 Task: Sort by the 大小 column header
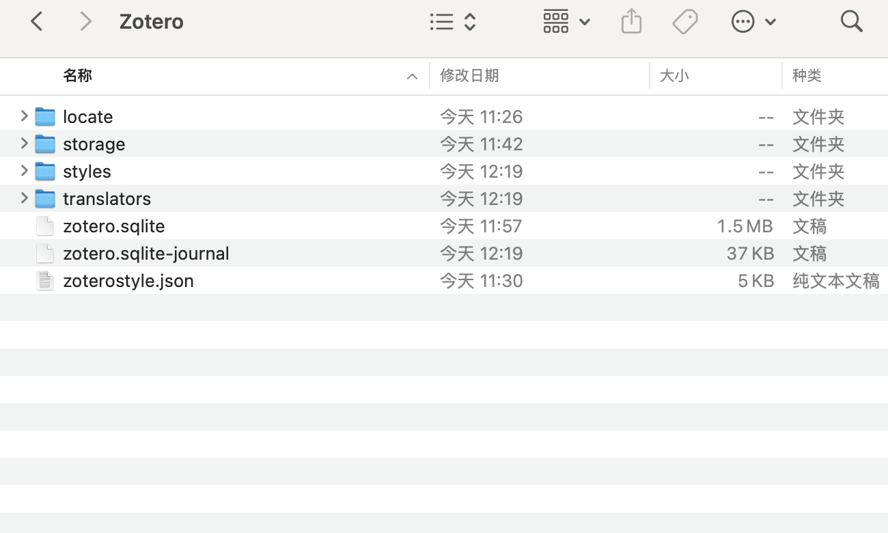click(674, 76)
